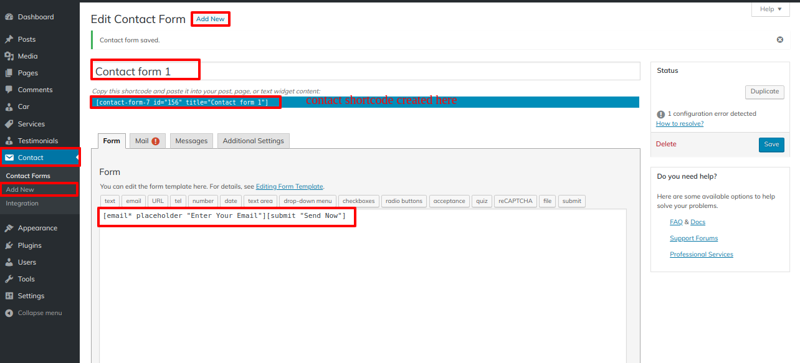The image size is (800, 363).
Task: Click the contact form title field
Action: pyautogui.click(x=366, y=72)
